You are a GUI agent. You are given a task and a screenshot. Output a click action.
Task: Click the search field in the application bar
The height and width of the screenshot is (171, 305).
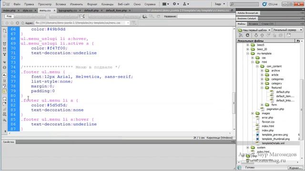pyautogui.click(x=244, y=4)
